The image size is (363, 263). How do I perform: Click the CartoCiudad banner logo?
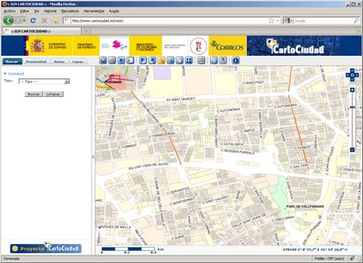295,46
